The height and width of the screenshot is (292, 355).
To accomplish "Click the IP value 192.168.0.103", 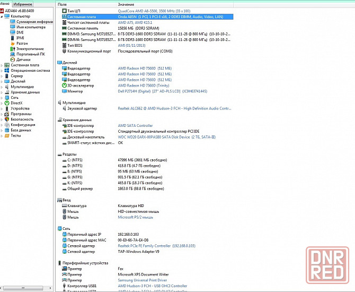I will pos(128,234).
